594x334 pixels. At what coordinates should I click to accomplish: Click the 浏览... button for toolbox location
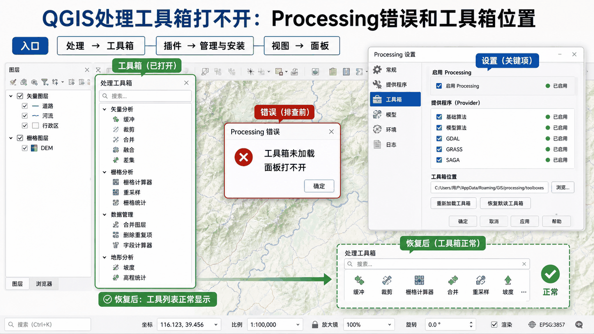pos(563,188)
